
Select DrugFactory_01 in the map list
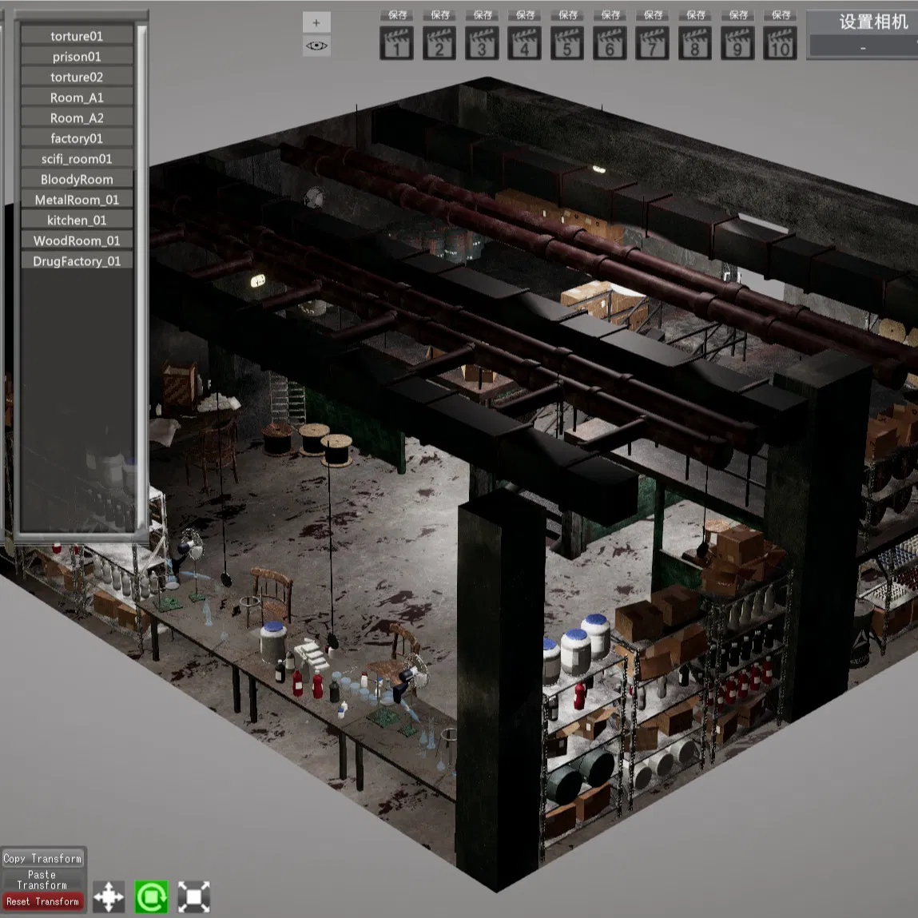tap(77, 261)
